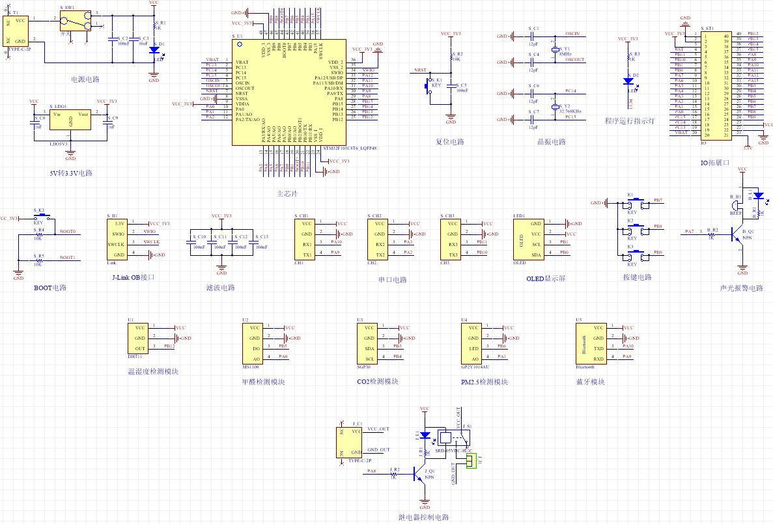Select the B_B1 BEEP buzzer symbol

pos(736,205)
